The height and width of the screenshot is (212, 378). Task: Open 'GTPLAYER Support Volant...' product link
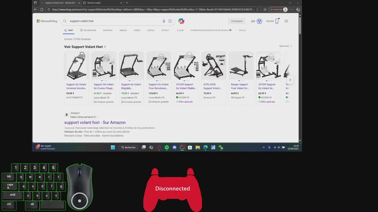(212, 86)
